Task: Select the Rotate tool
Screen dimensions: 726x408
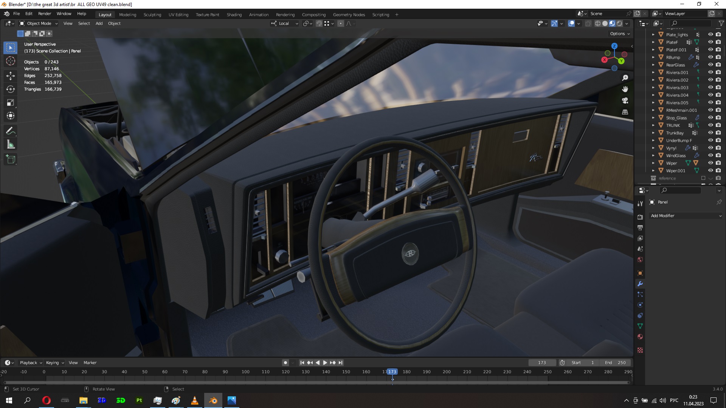Action: [11, 89]
